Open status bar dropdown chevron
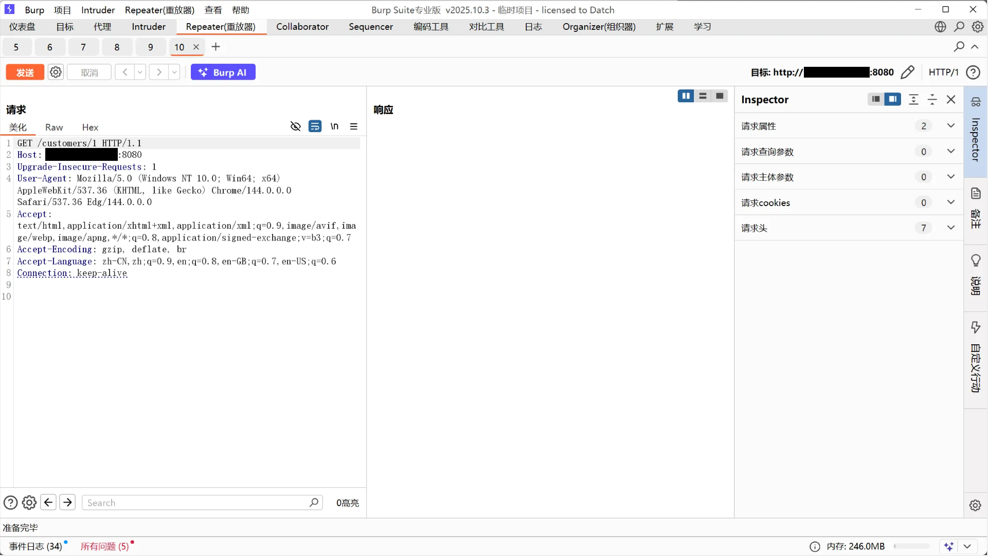 (967, 547)
